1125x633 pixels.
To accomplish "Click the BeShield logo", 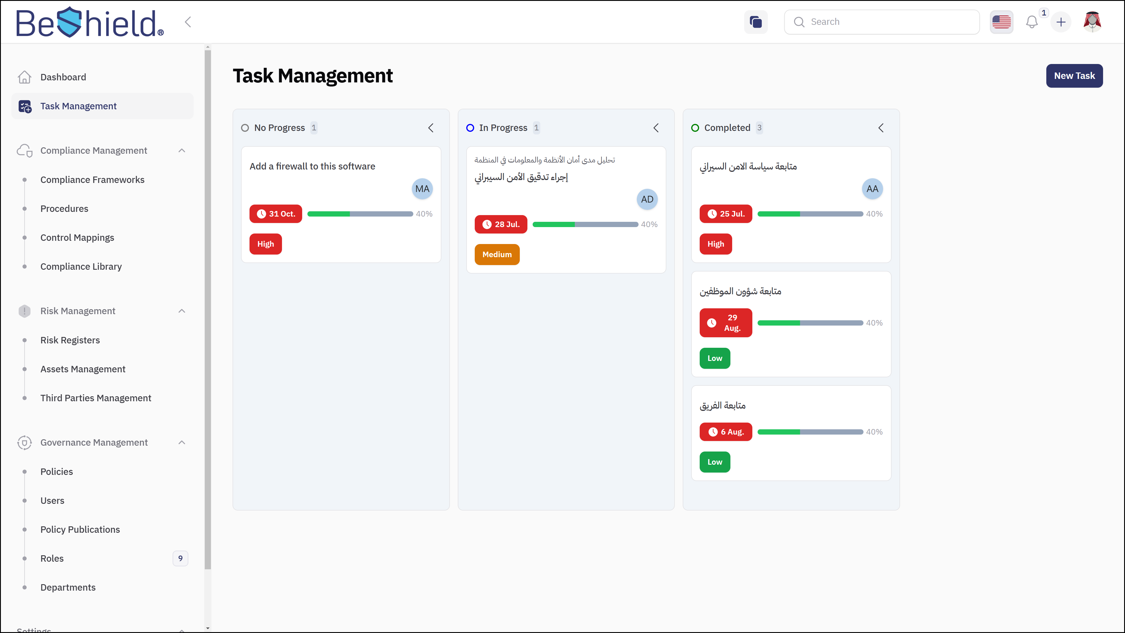I will point(90,22).
